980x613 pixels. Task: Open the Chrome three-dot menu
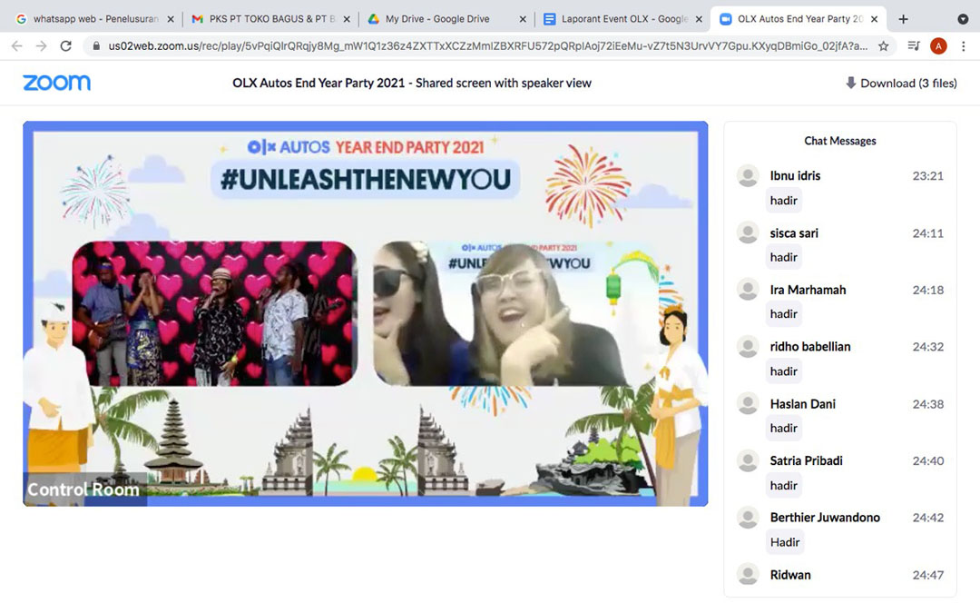963,45
